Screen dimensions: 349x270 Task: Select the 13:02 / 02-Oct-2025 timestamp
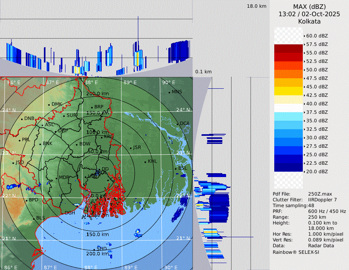(x=309, y=14)
